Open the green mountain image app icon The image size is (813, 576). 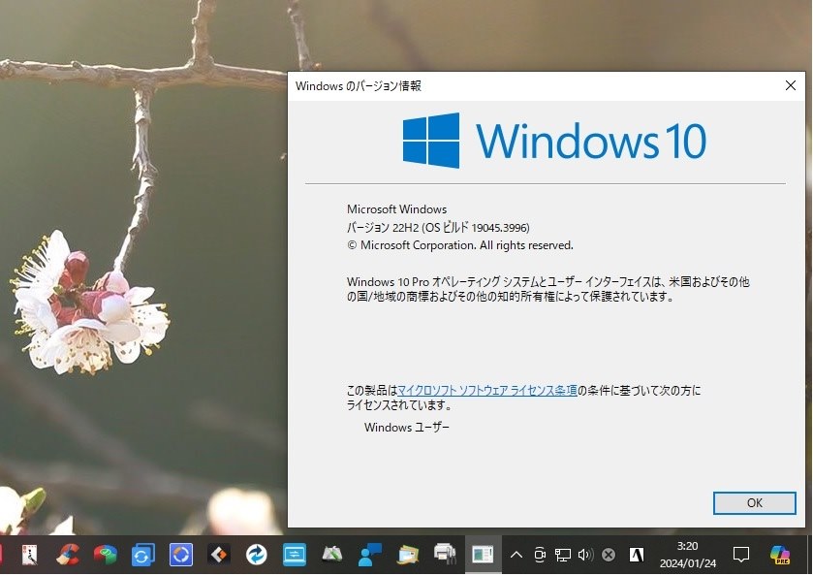point(331,555)
